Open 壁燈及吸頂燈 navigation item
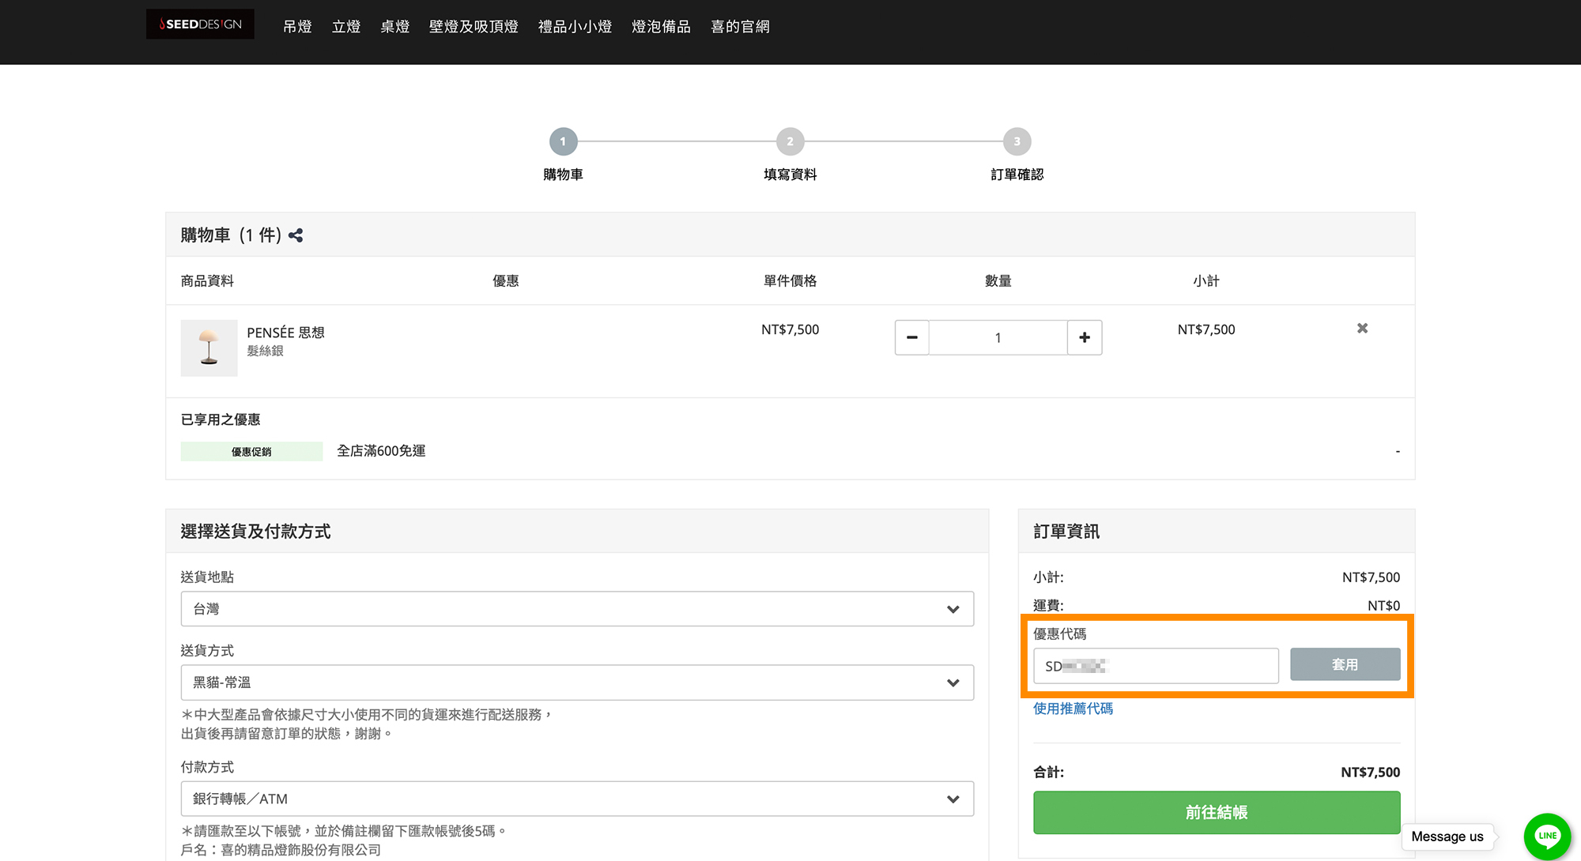 pyautogui.click(x=474, y=27)
